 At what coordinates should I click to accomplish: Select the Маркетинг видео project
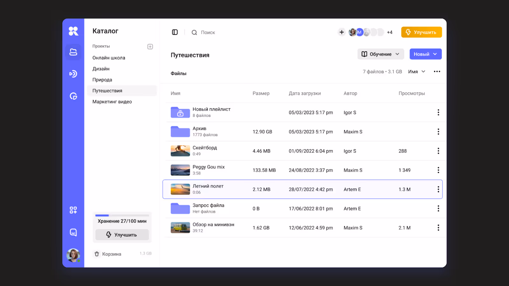[x=112, y=102]
